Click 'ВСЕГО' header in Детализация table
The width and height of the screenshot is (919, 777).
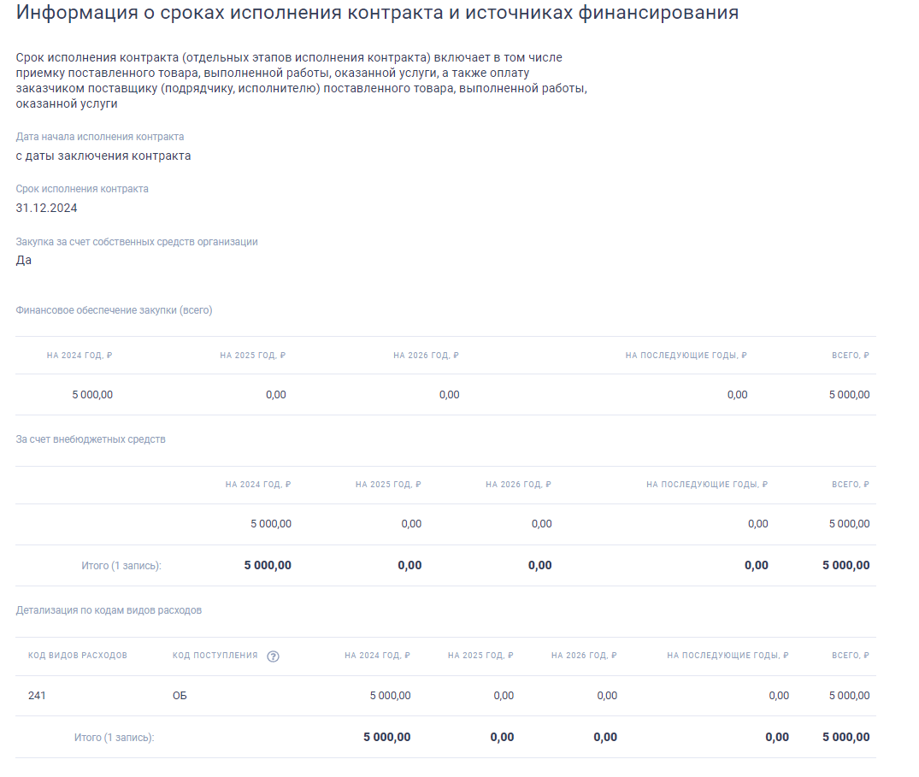[x=851, y=655]
